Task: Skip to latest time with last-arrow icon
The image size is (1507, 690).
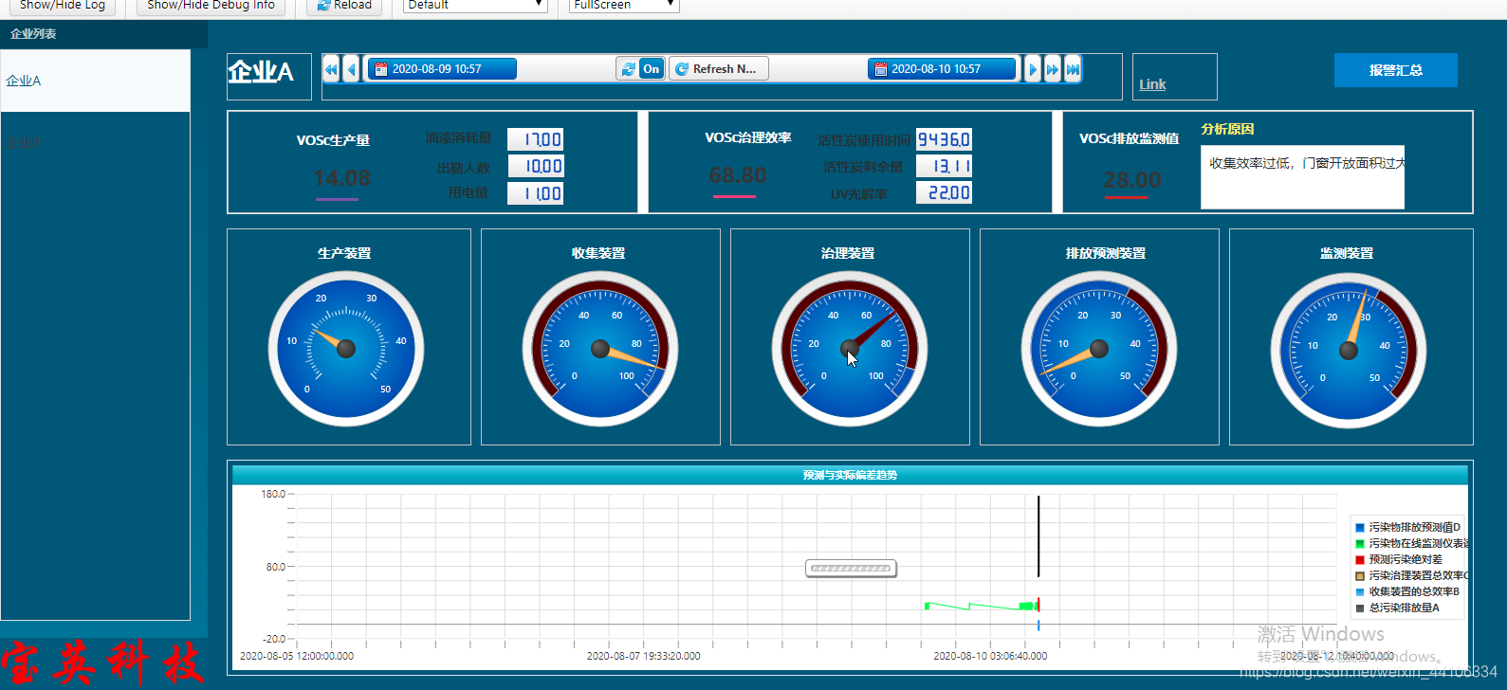Action: [x=1073, y=69]
